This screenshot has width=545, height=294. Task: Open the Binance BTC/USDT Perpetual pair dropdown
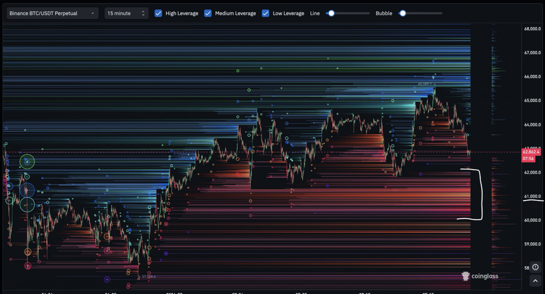[x=53, y=13]
